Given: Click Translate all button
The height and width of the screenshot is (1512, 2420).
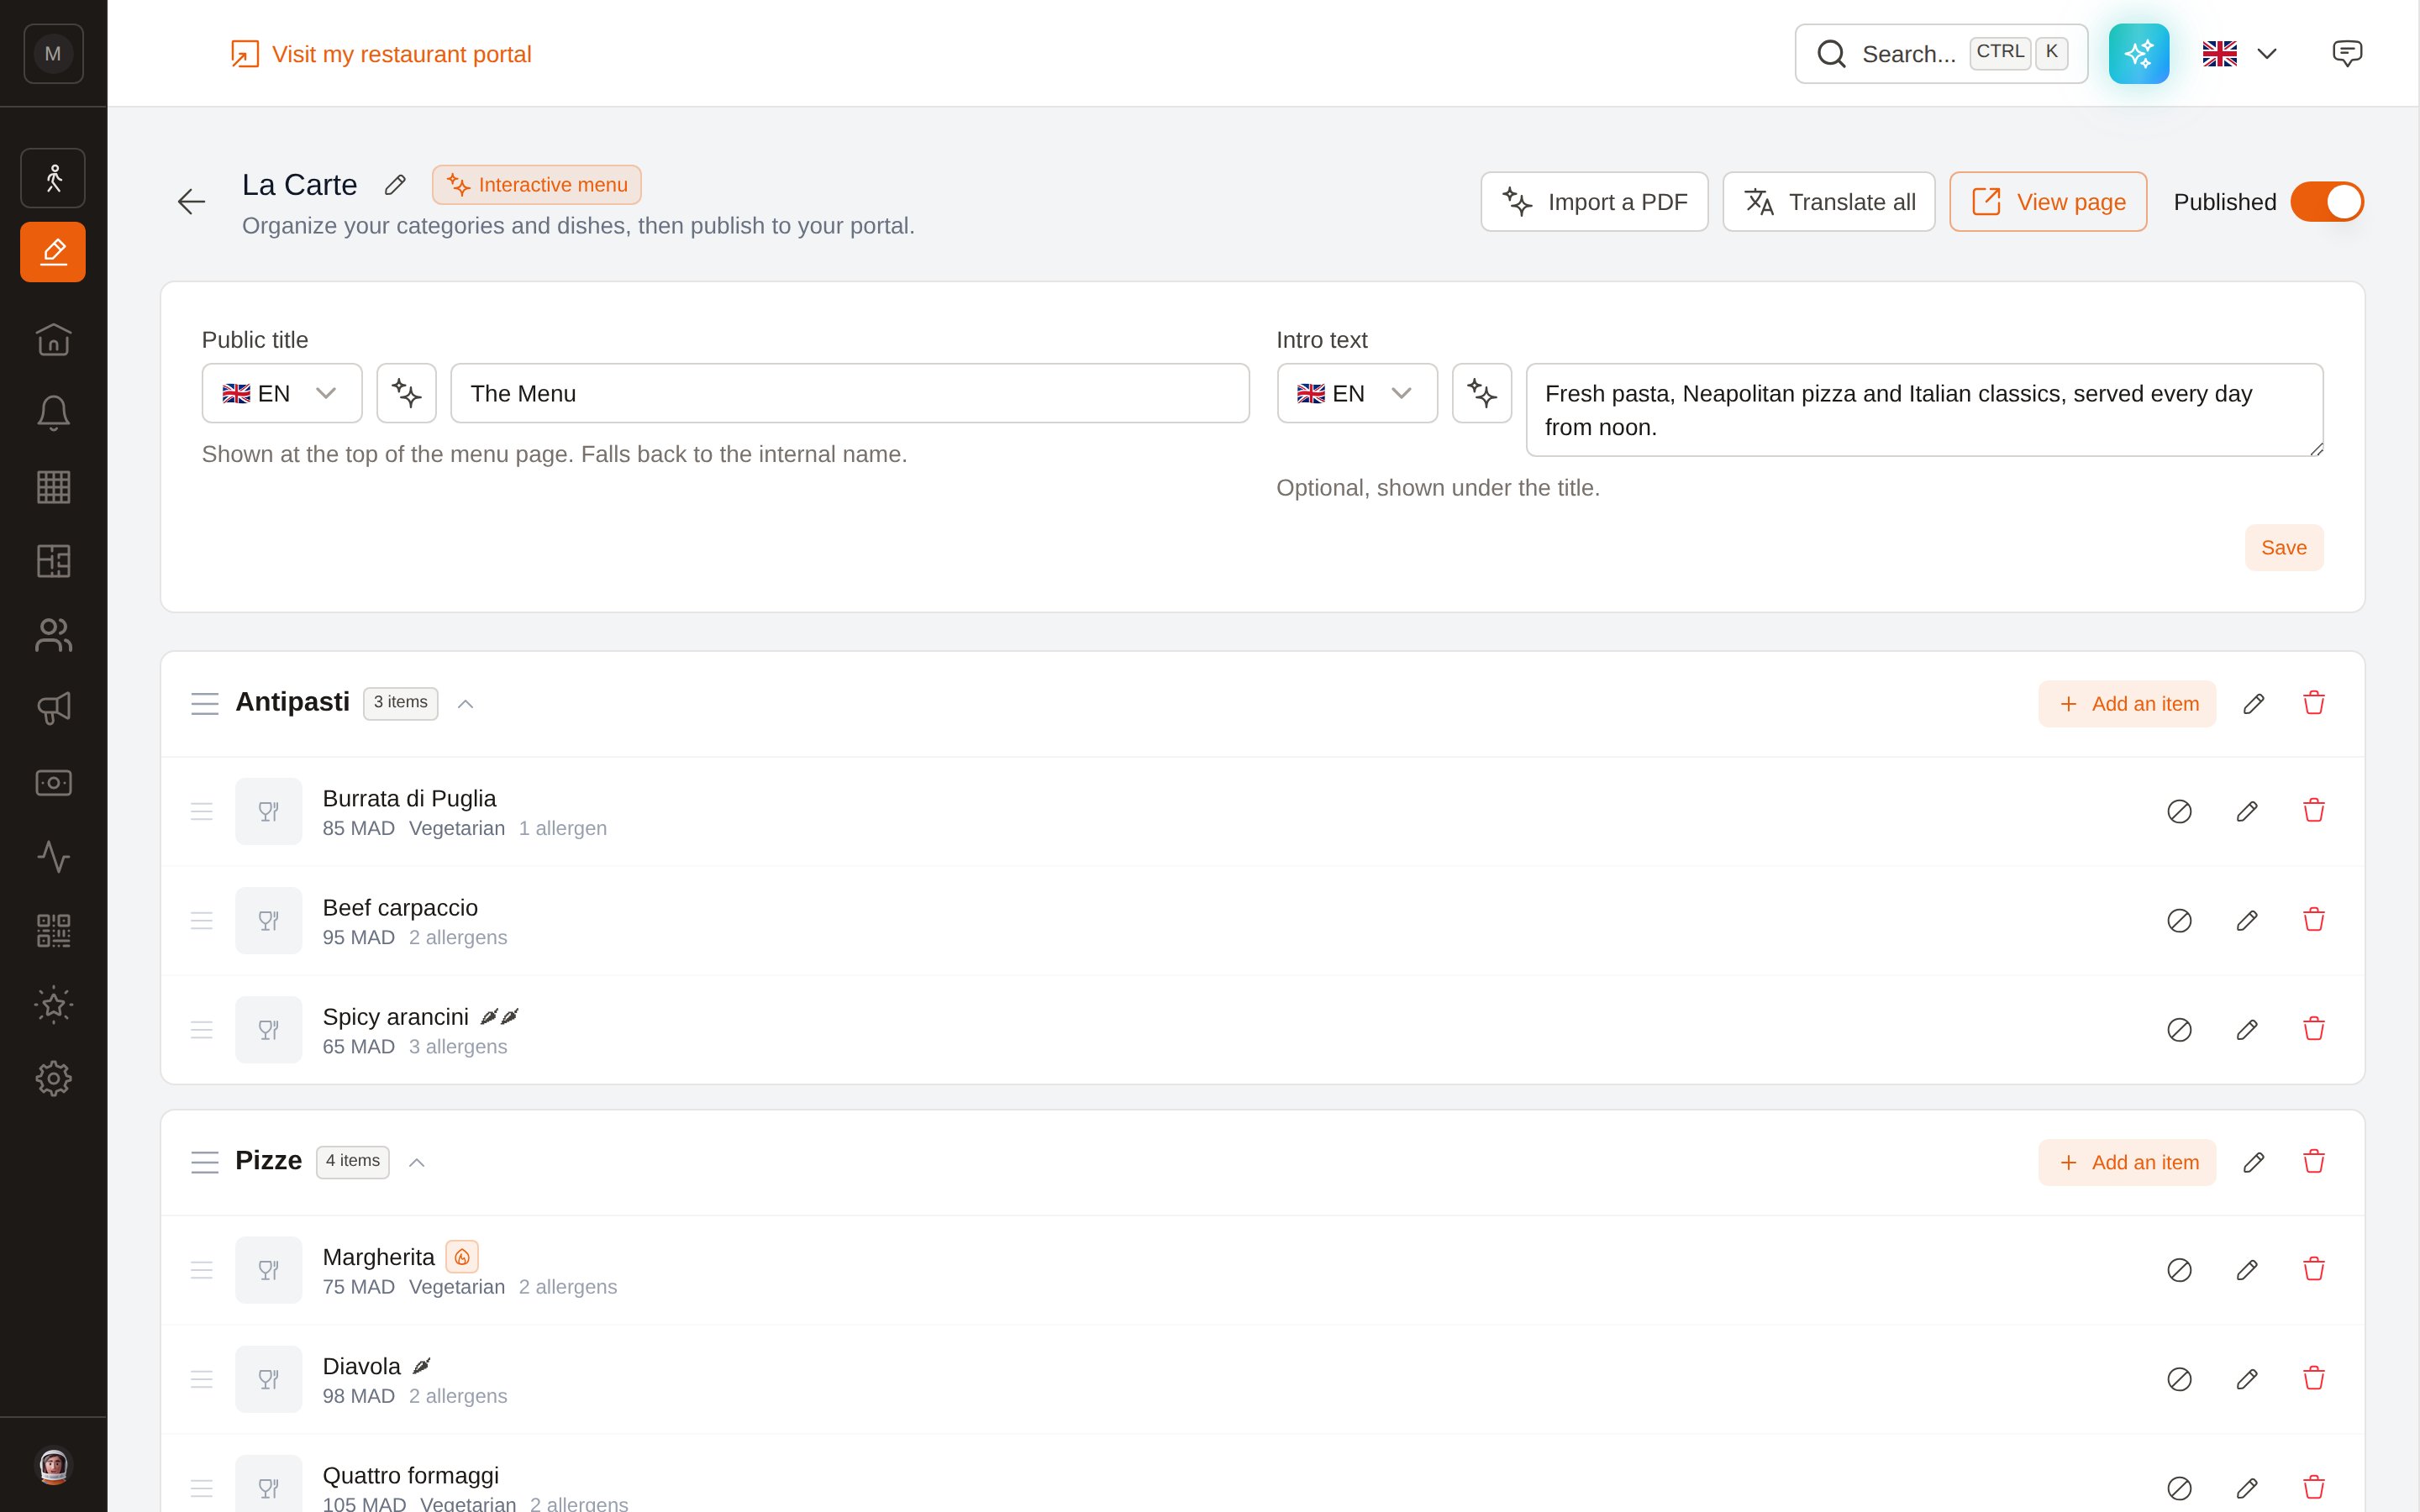Looking at the screenshot, I should click(x=1829, y=202).
